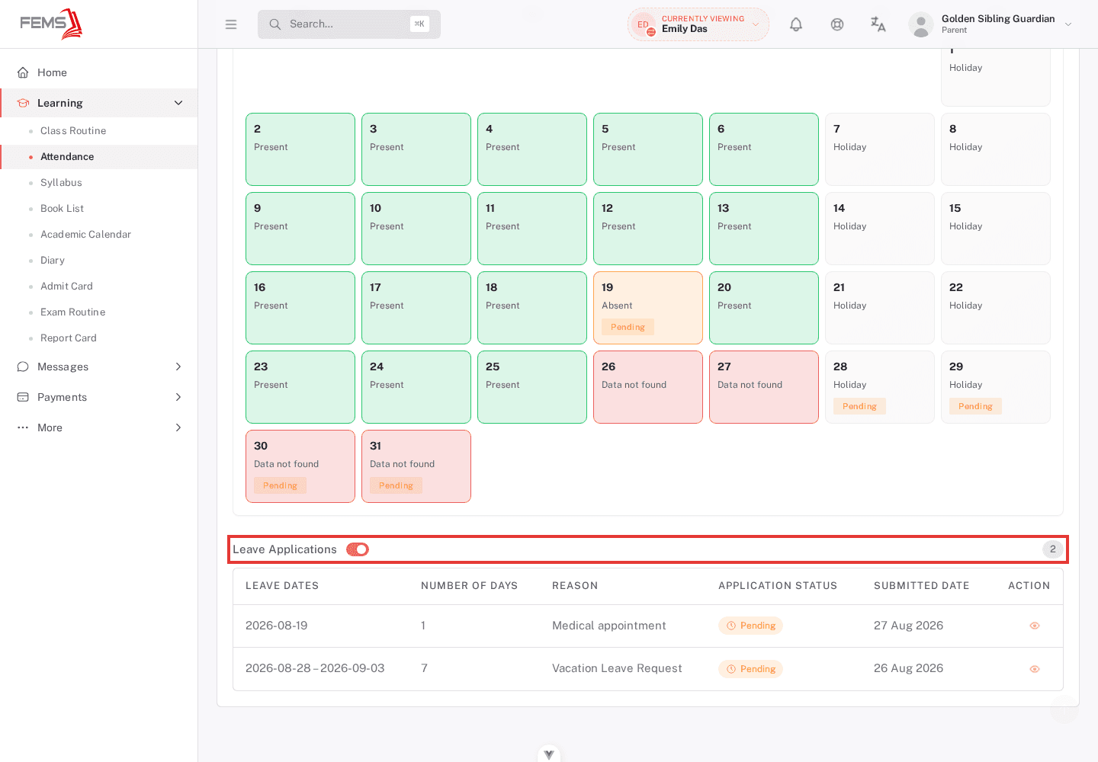Click the Application Status column header
The width and height of the screenshot is (1098, 762).
tap(778, 586)
